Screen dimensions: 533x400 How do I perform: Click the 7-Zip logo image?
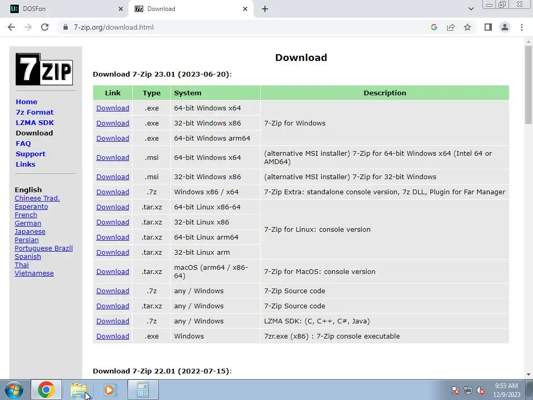coord(44,69)
